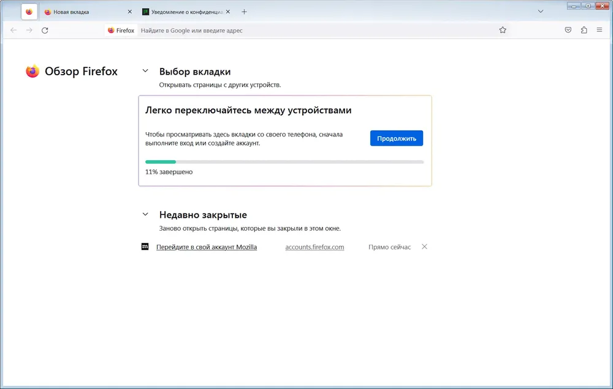
Task: Dismiss the recently closed Mozilla account entry
Action: point(425,246)
